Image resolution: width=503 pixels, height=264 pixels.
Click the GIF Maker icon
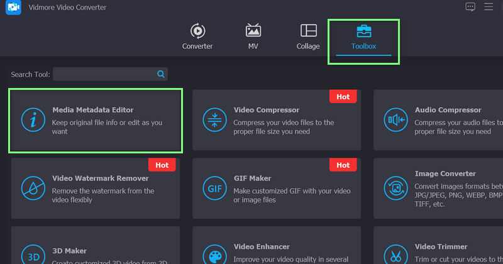[214, 188]
